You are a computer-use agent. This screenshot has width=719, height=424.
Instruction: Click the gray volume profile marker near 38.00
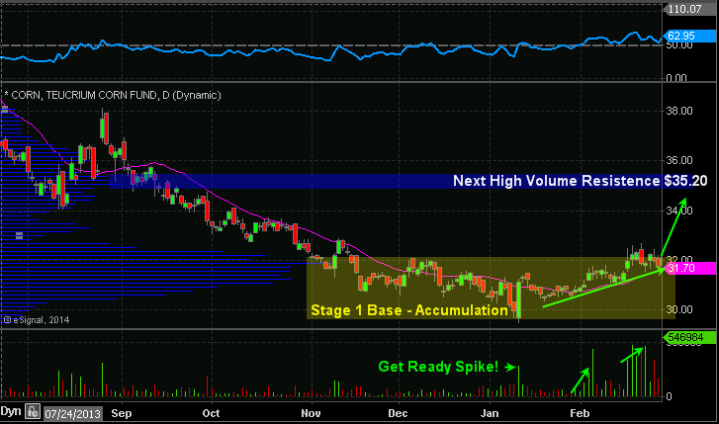[x=5, y=109]
